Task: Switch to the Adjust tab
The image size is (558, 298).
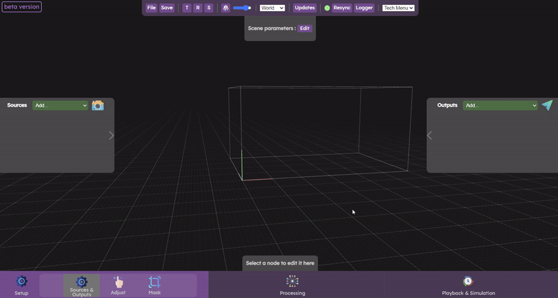Action: 118,285
